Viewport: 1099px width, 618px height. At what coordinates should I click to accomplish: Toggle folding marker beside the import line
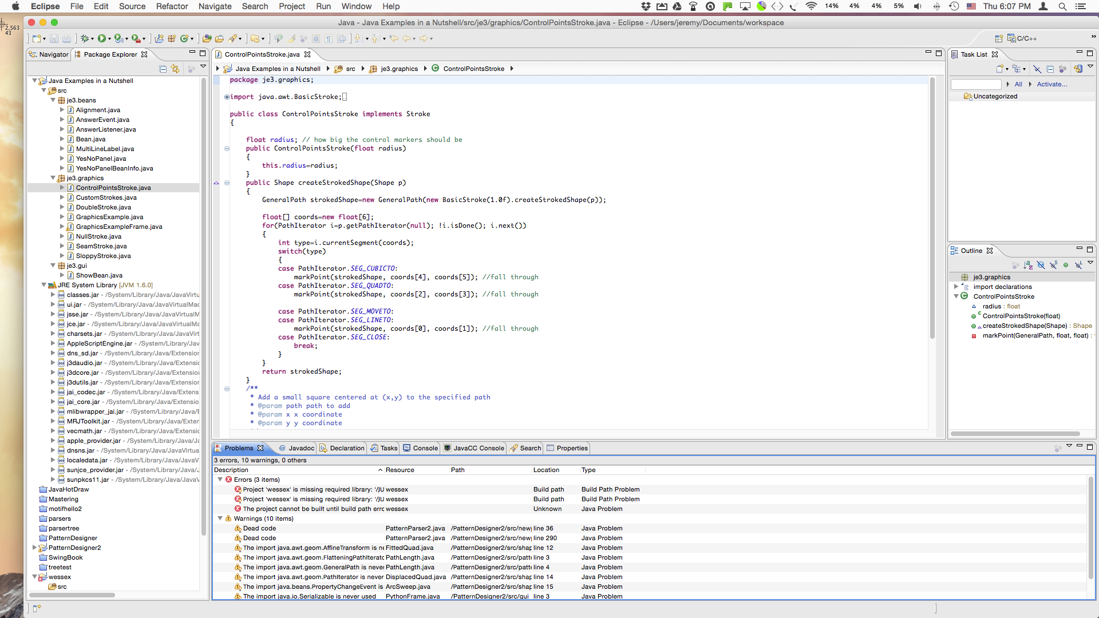click(227, 97)
